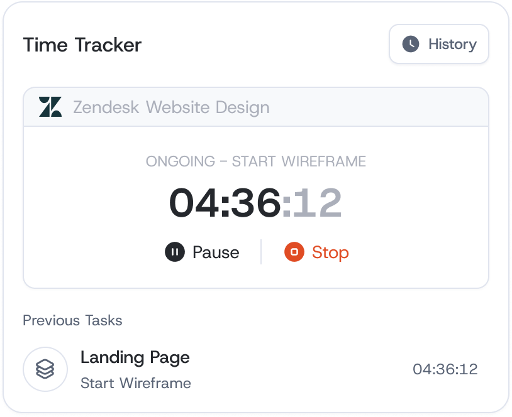
Task: Click the orange stop icon
Action: pyautogui.click(x=294, y=252)
